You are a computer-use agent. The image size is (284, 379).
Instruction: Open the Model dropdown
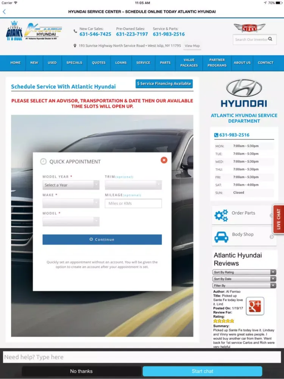pos(71,221)
